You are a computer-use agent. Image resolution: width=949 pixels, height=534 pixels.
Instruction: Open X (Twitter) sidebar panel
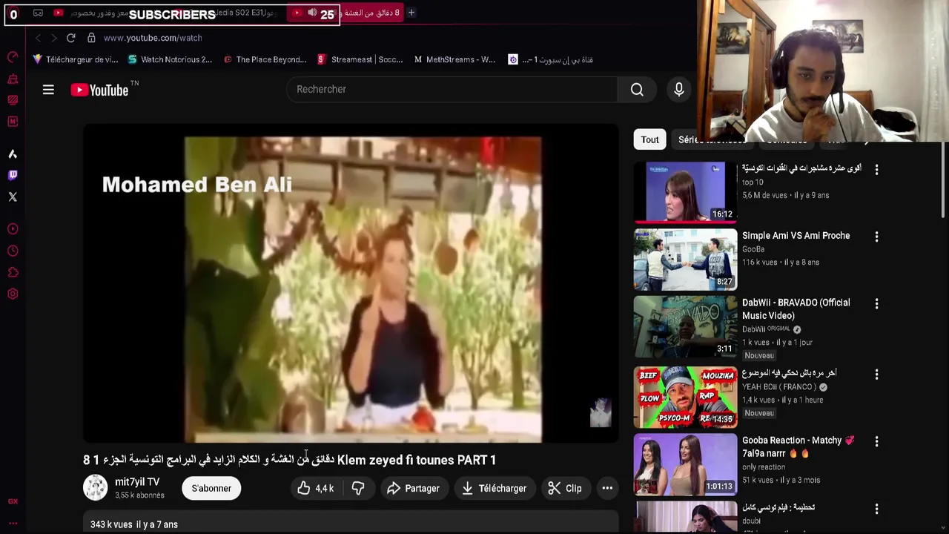coord(13,197)
